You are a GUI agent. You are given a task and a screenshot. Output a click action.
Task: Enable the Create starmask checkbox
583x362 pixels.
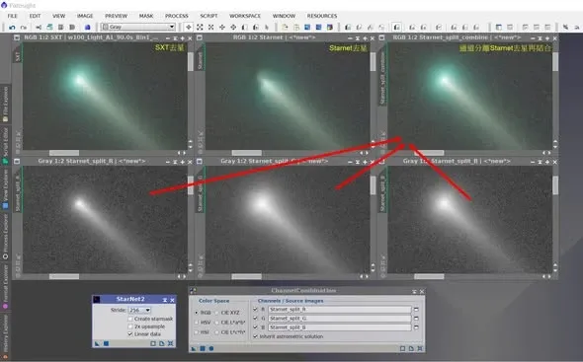pos(130,319)
